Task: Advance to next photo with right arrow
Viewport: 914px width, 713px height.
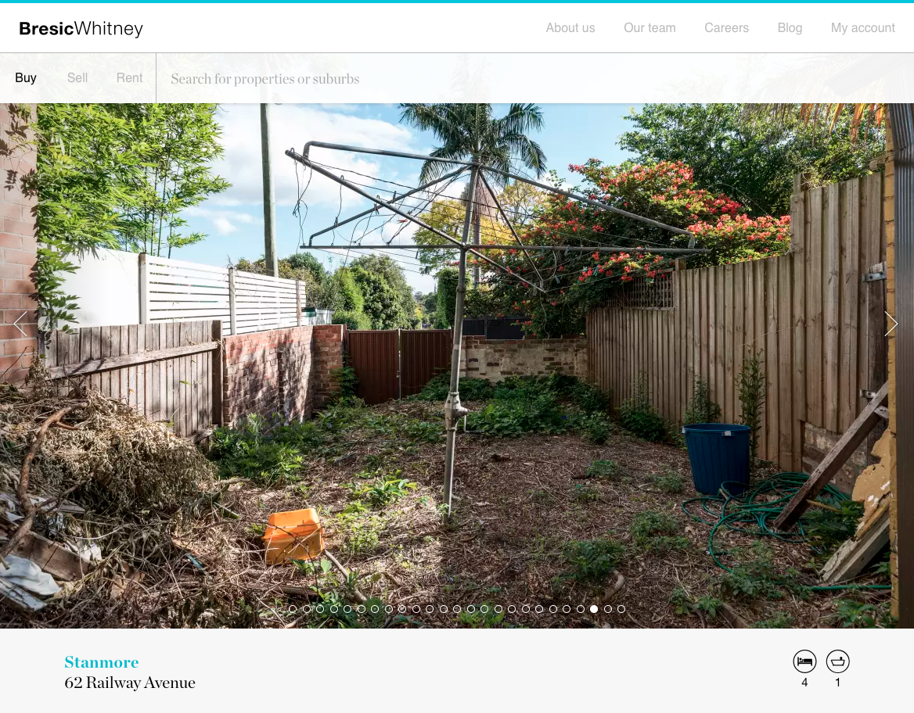Action: click(891, 324)
